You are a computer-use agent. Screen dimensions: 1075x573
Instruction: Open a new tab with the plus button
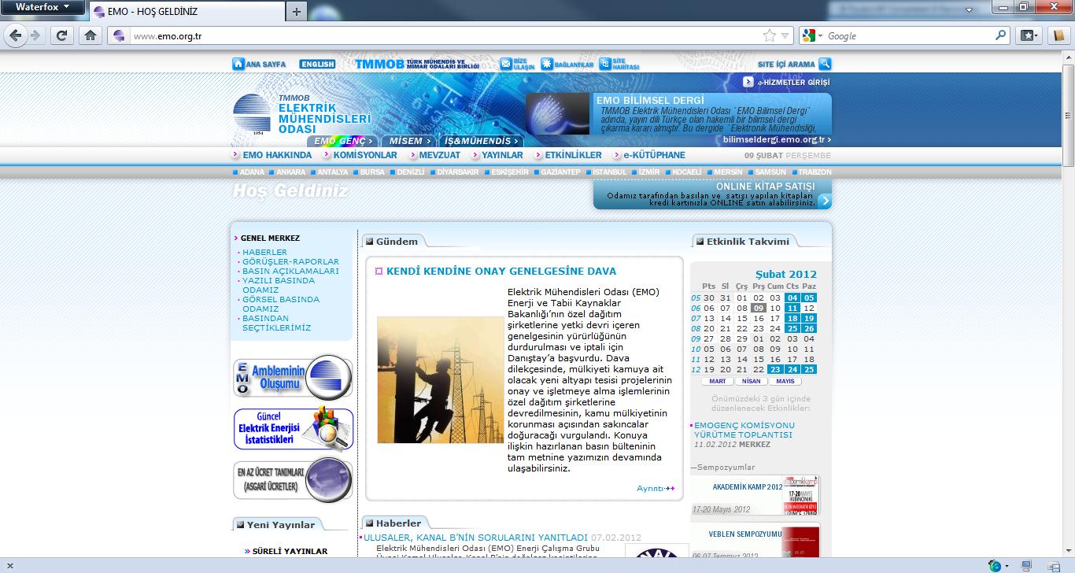296,12
